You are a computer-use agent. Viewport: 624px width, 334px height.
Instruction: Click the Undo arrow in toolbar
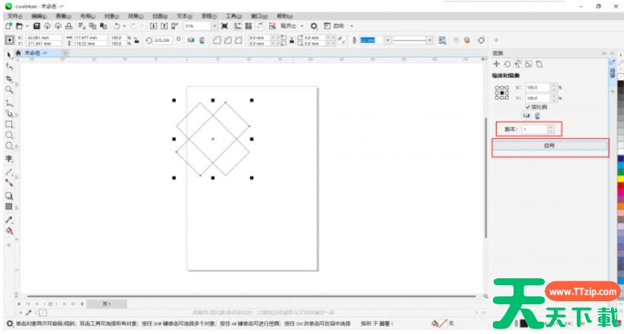(x=116, y=26)
